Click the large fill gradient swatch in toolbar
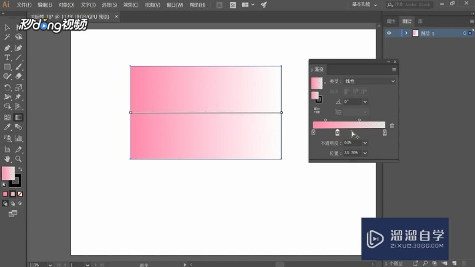475x267 pixels. click(8, 173)
